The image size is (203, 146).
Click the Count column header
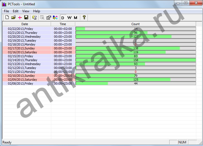coord(136,24)
